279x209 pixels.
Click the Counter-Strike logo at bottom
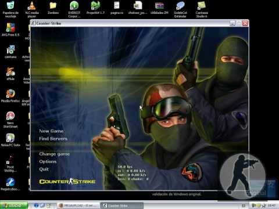pyautogui.click(x=67, y=182)
